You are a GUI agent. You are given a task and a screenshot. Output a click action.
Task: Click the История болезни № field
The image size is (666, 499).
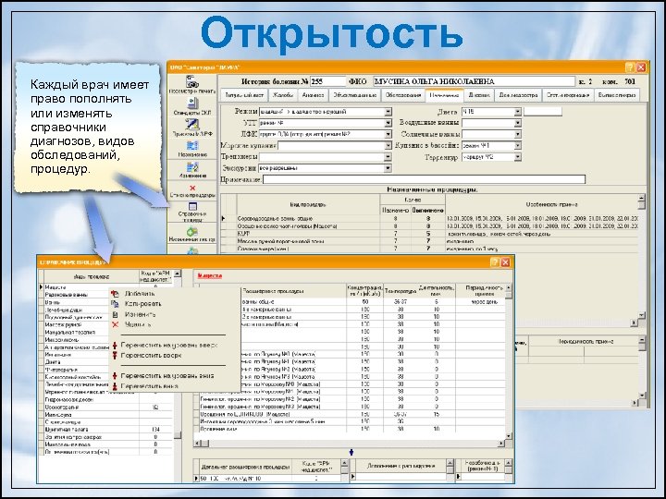(327, 81)
